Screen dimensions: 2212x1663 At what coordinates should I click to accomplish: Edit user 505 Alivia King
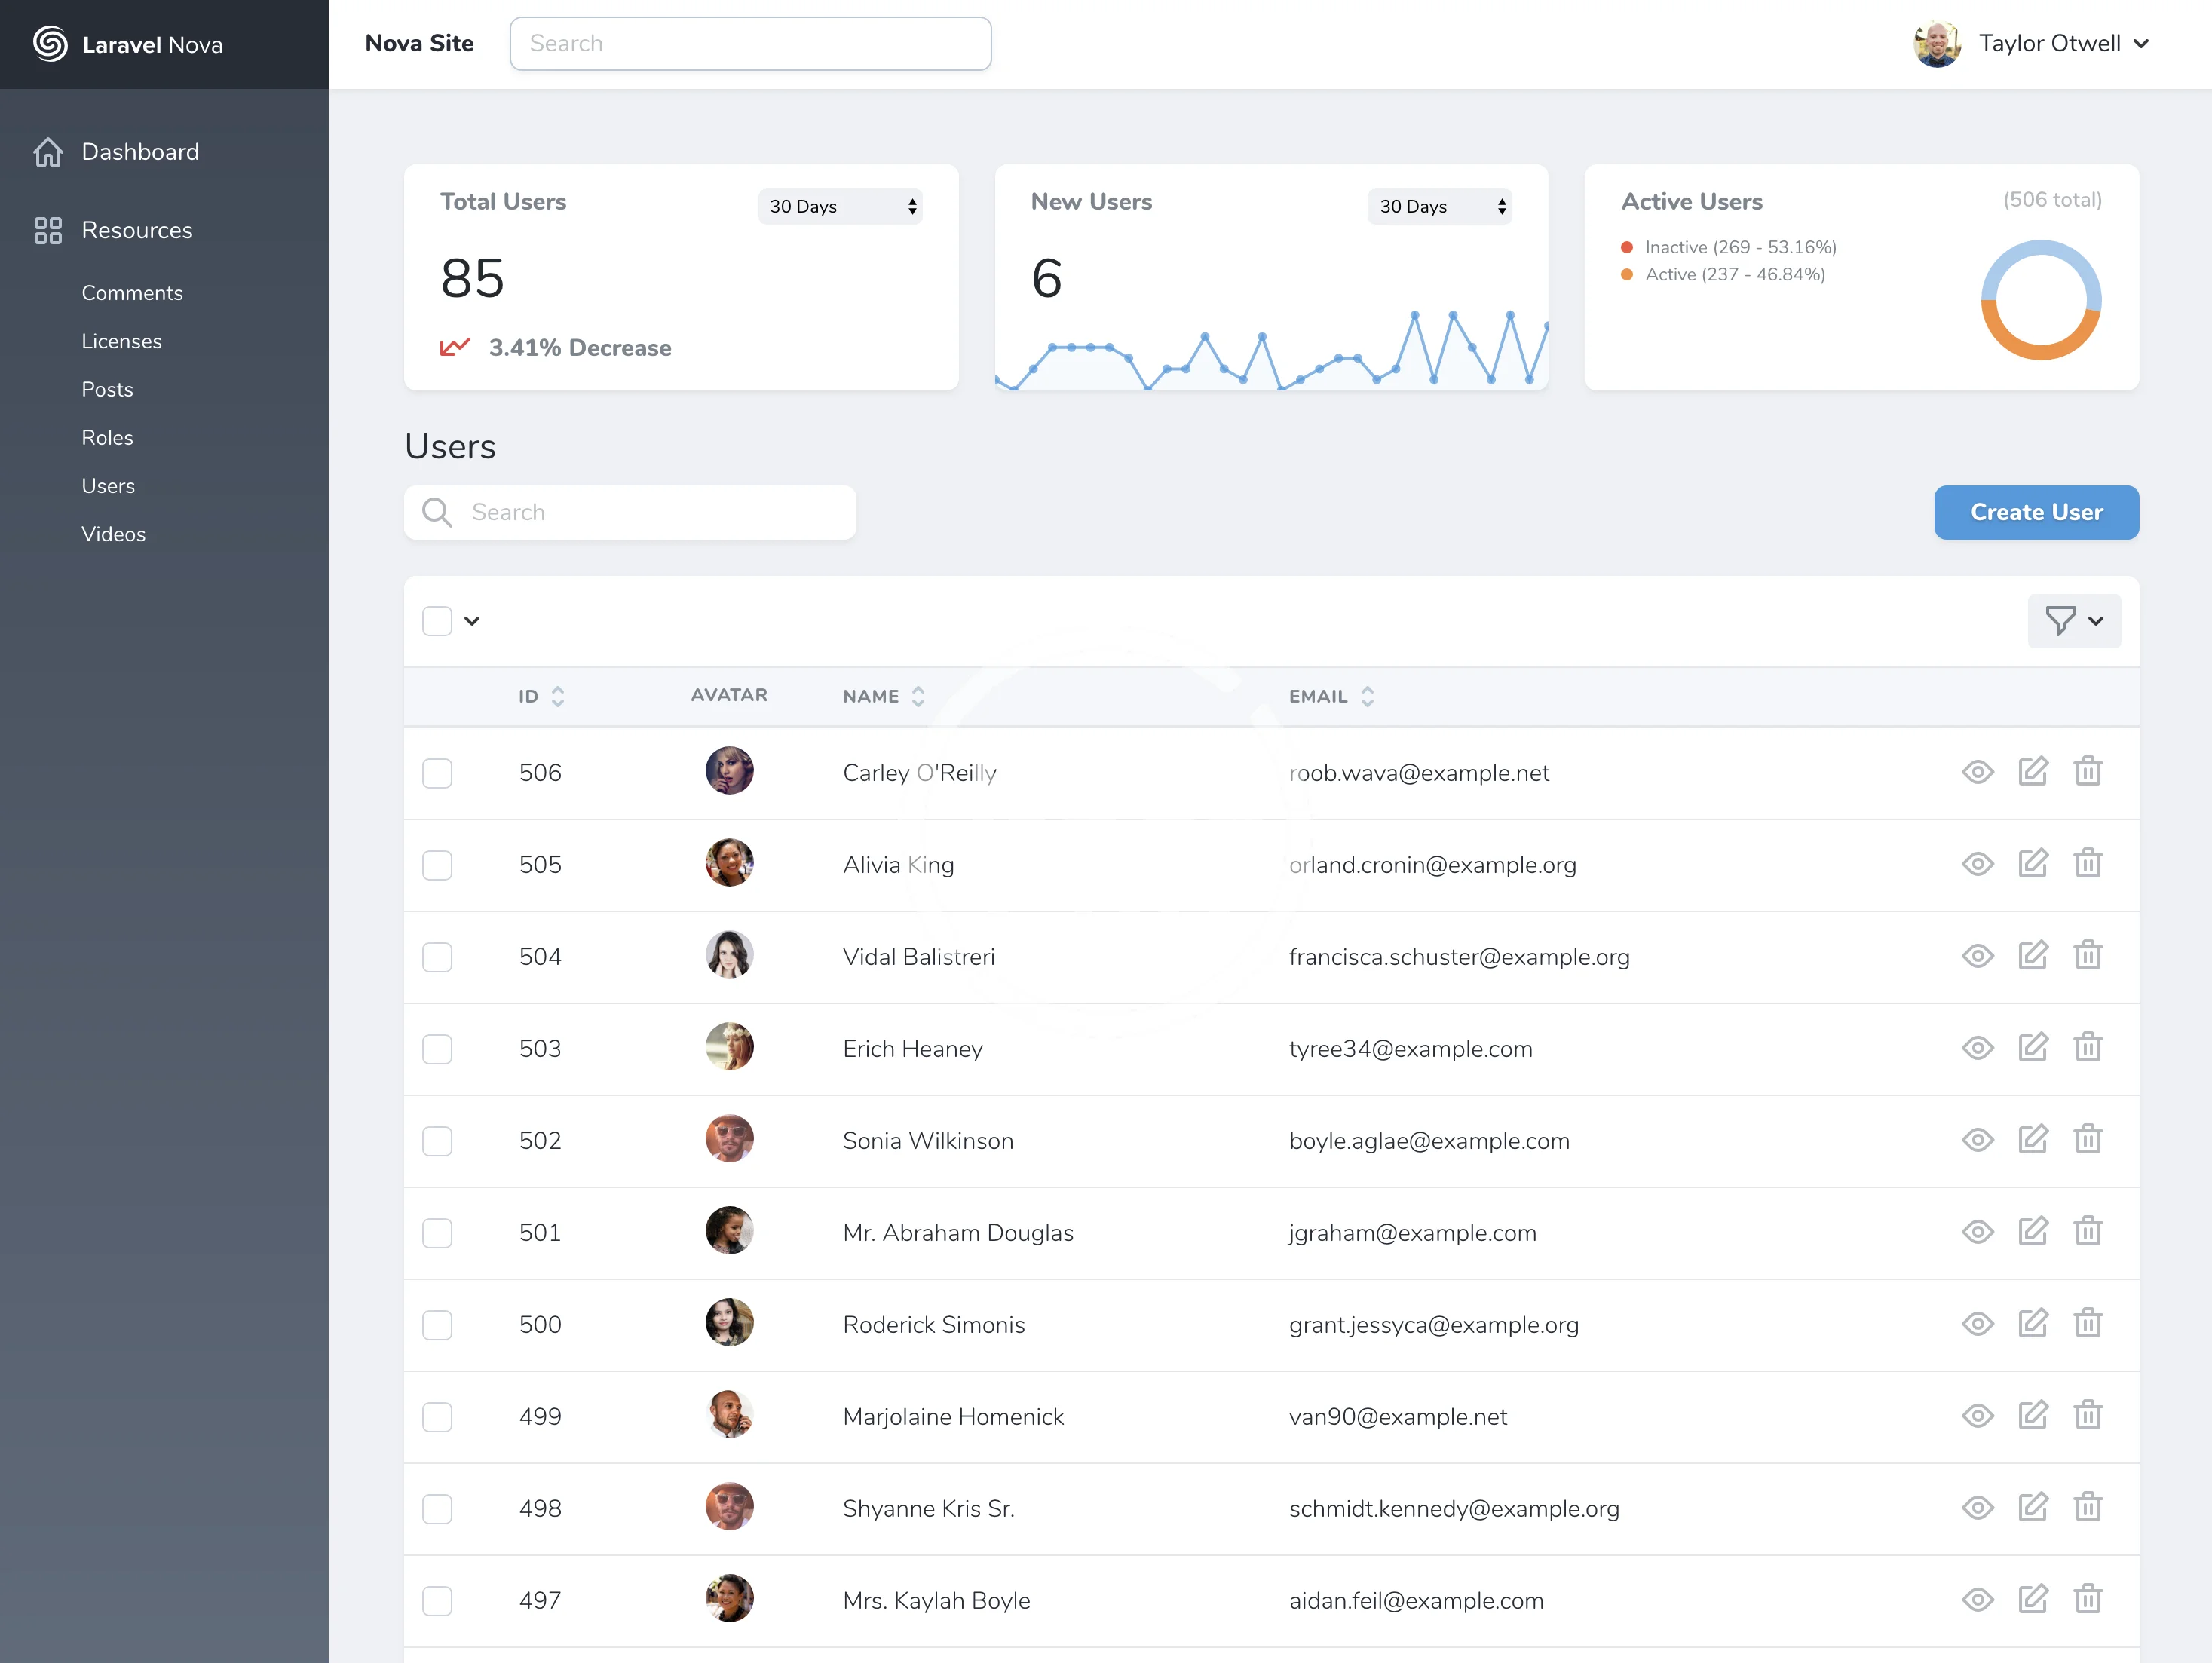[2033, 863]
